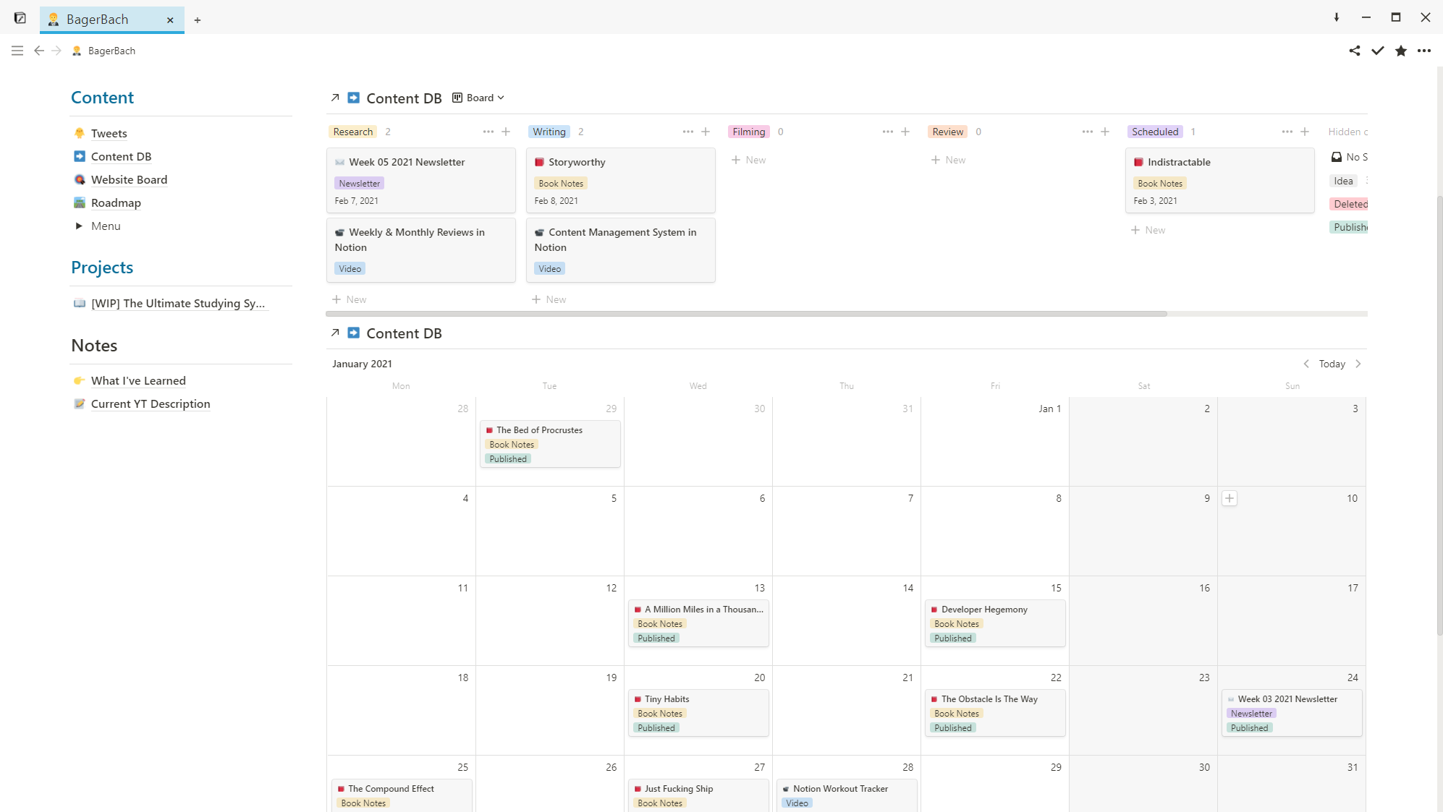The width and height of the screenshot is (1443, 812).
Task: Open Website Board page
Action: coord(129,180)
